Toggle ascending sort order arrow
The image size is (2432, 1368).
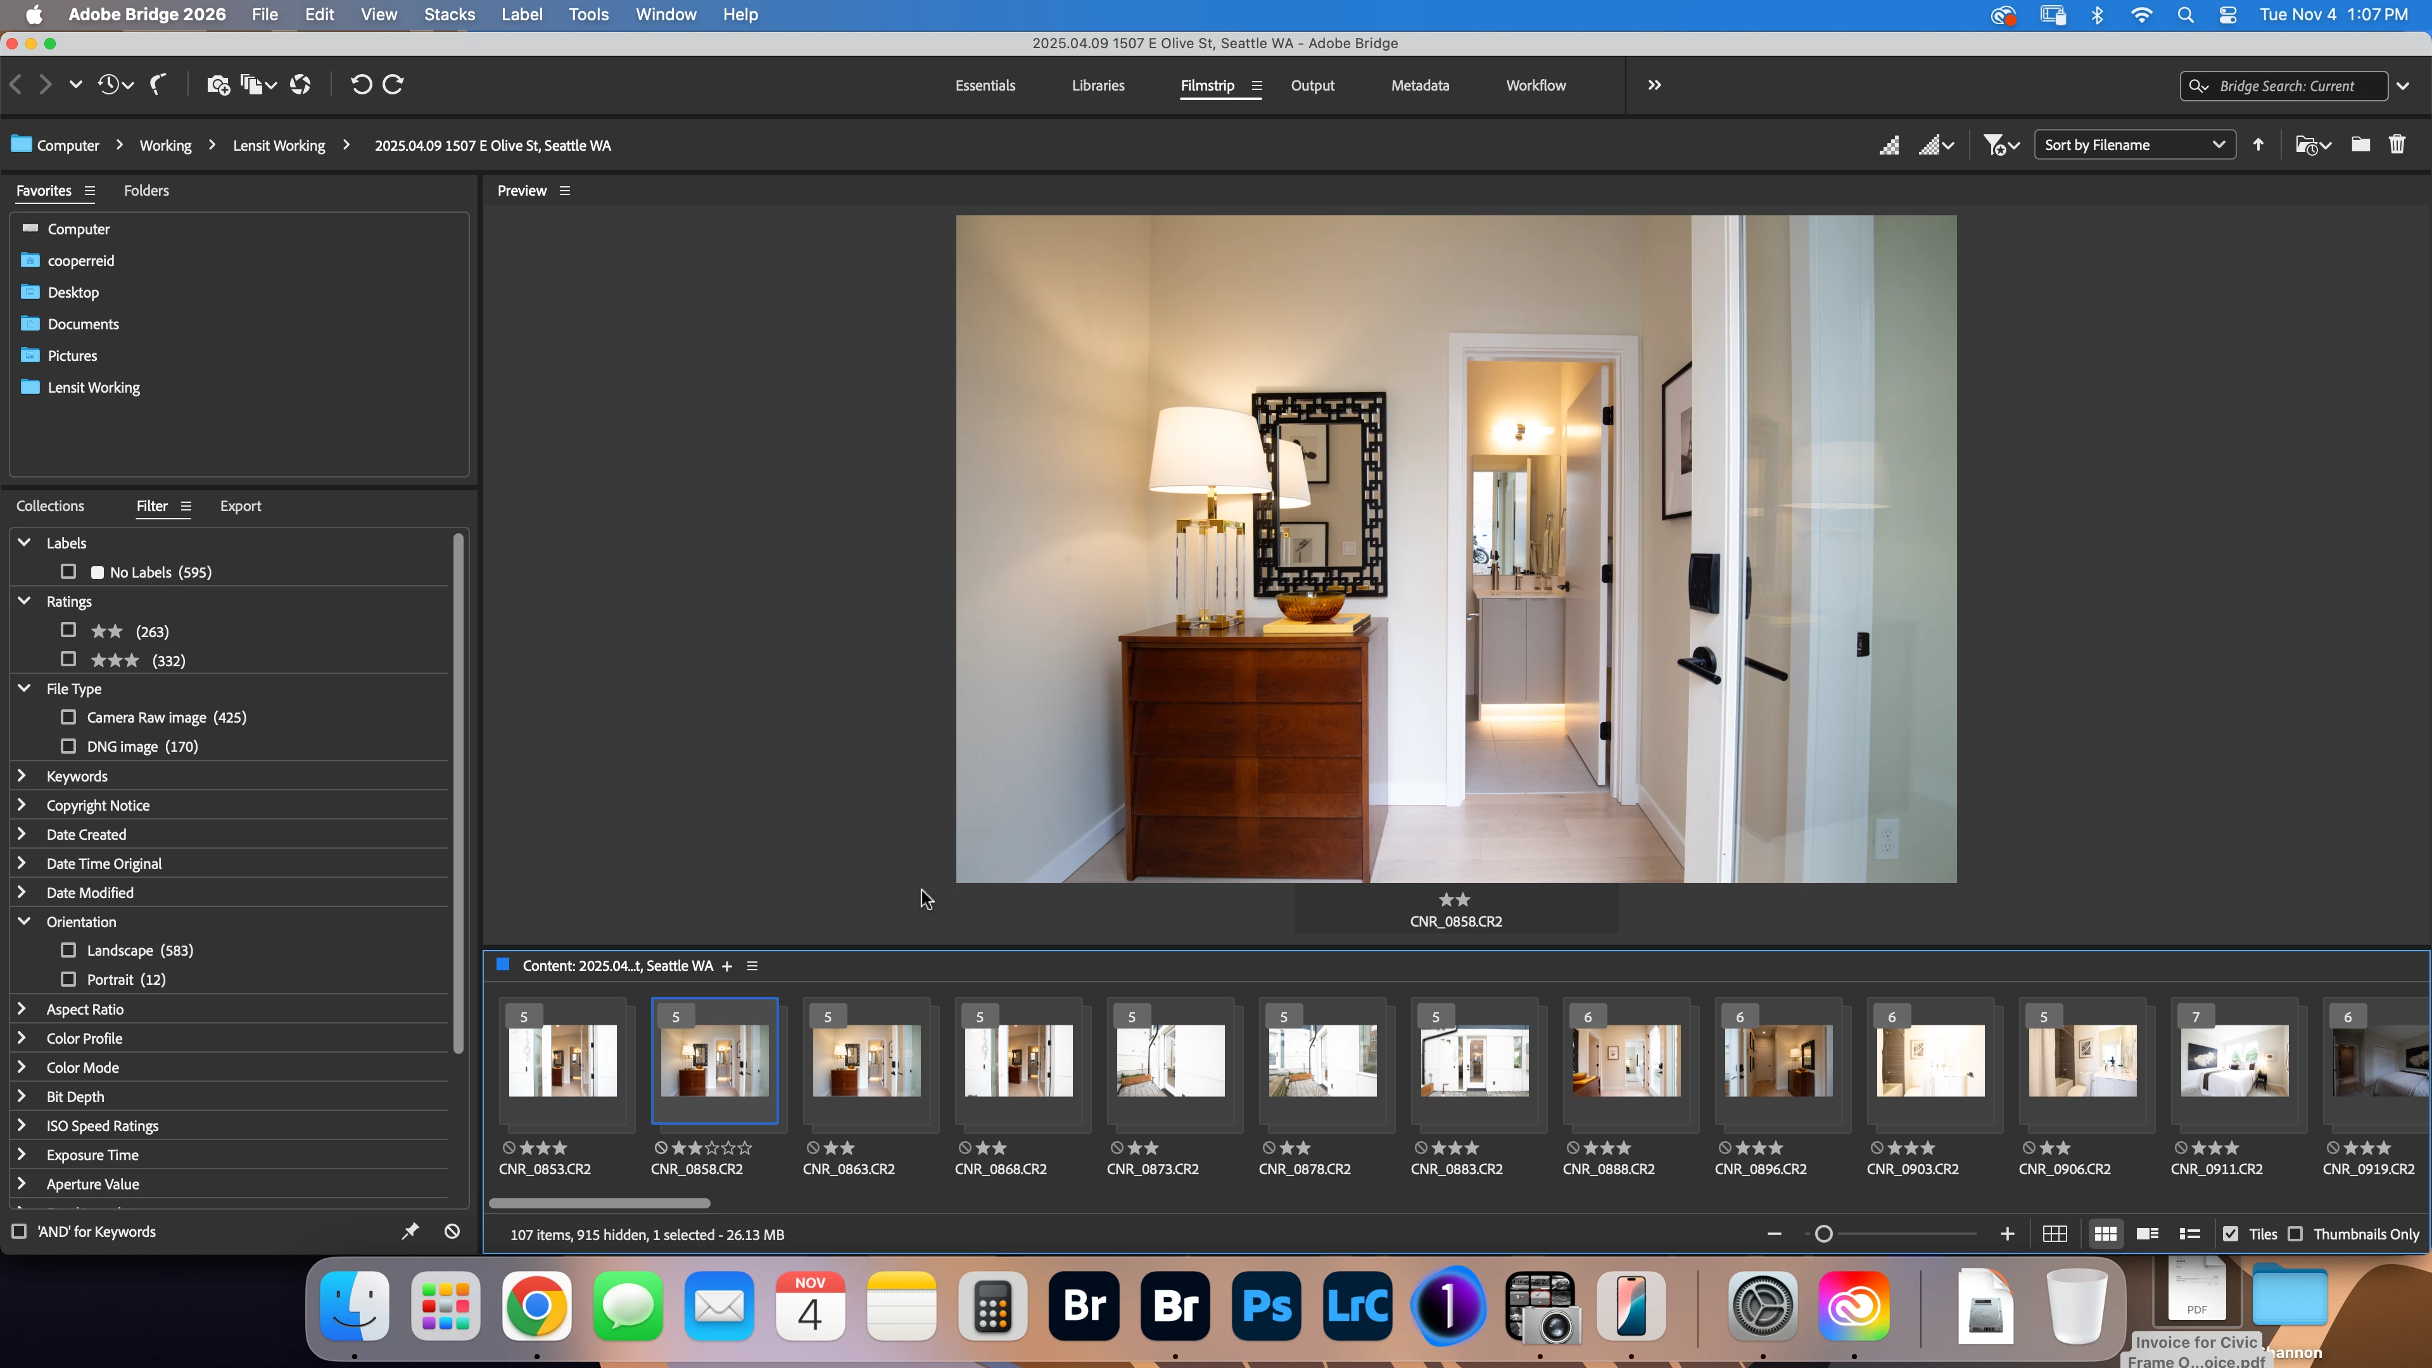(2258, 144)
